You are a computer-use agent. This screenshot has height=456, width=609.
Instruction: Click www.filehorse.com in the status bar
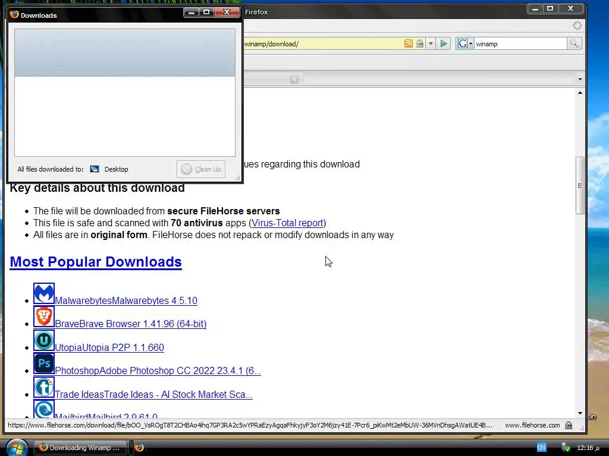click(532, 425)
